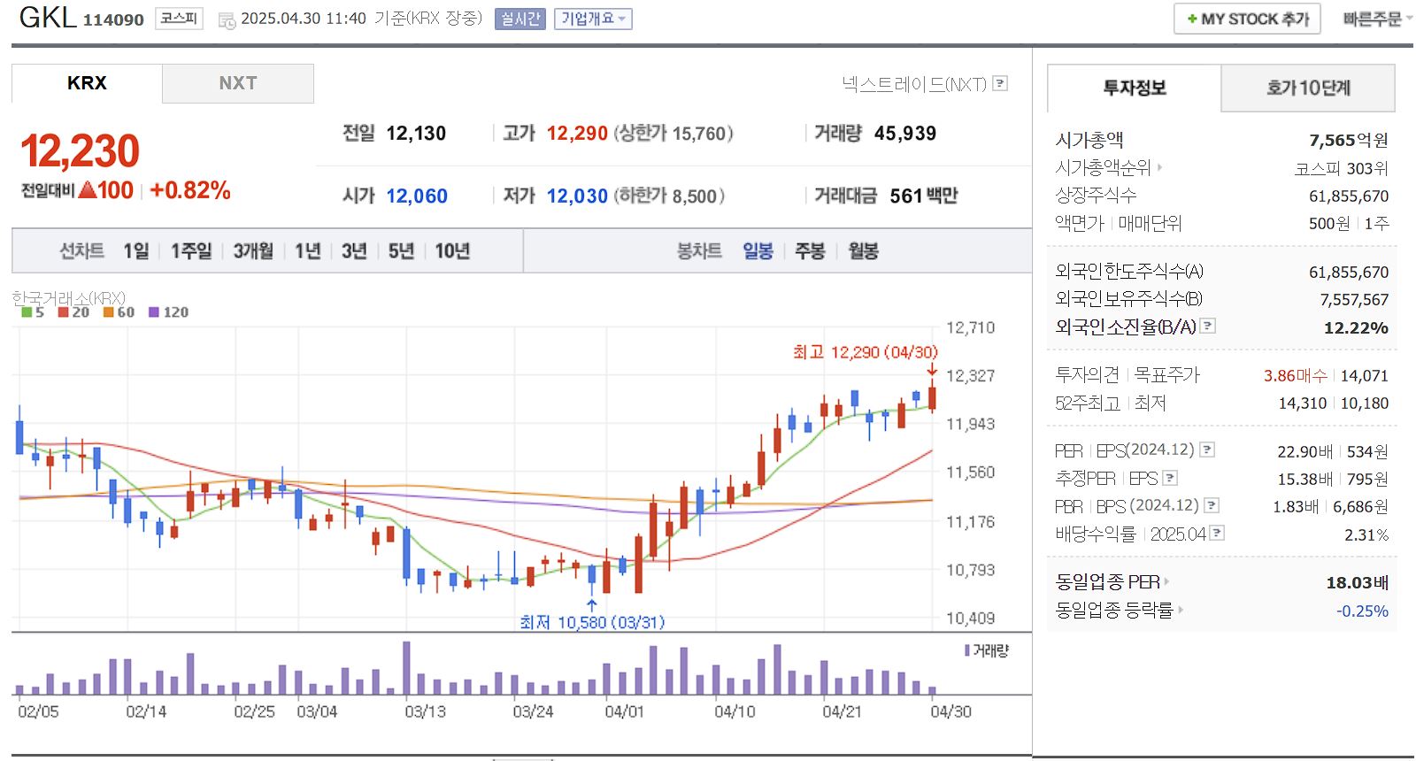Click the 고가 value 12,290

pyautogui.click(x=577, y=134)
